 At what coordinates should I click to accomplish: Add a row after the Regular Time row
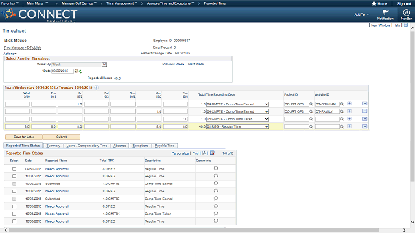click(x=350, y=126)
